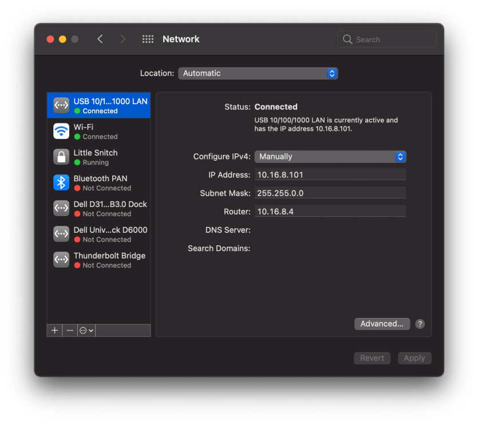Click the Little Snitch lock icon

coord(61,157)
